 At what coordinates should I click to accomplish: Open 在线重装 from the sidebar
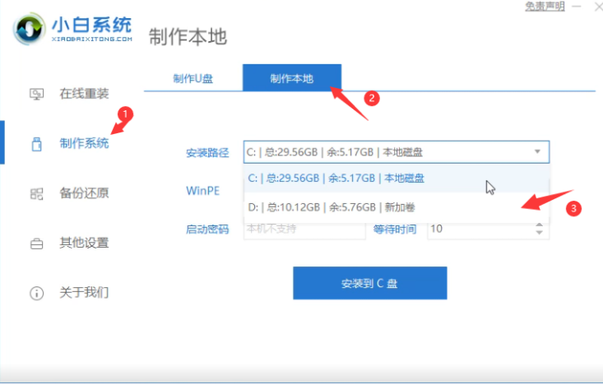[83, 94]
